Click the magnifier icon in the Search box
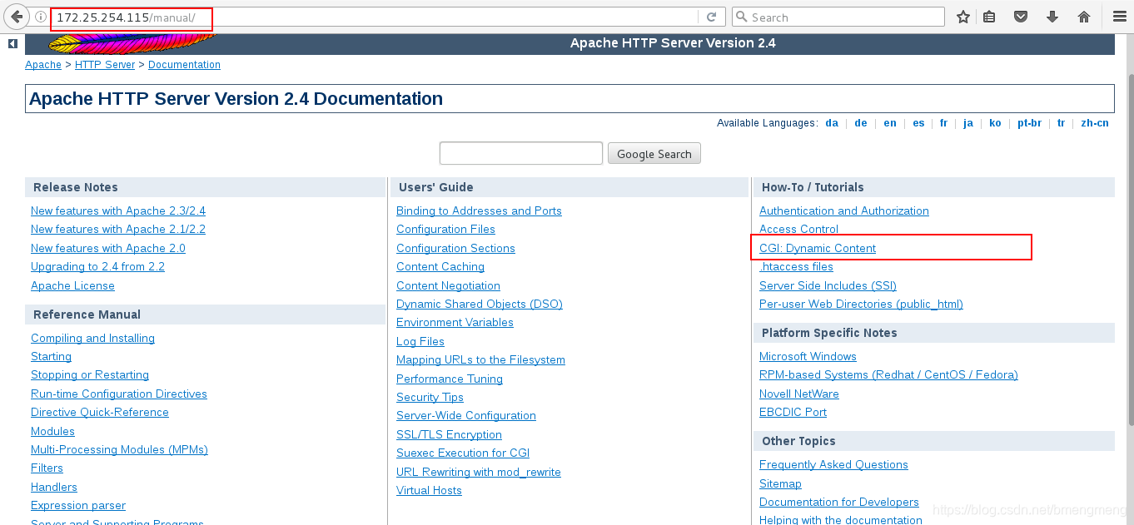The width and height of the screenshot is (1134, 525). [x=741, y=17]
